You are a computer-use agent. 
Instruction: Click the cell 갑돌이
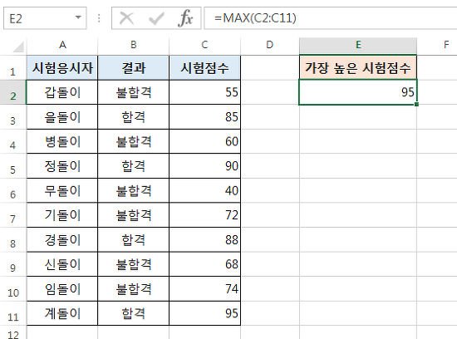(x=62, y=92)
